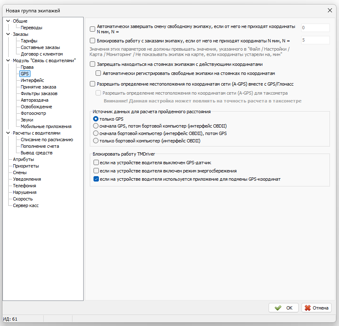The height and width of the screenshot is (326, 339).
Task: Select Пополнение счета tree item
Action: coord(40,146)
